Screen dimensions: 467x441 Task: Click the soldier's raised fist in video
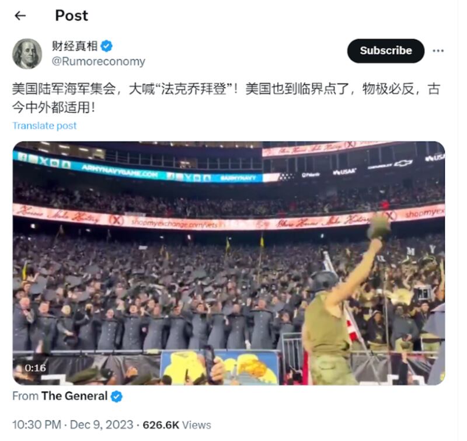[375, 244]
